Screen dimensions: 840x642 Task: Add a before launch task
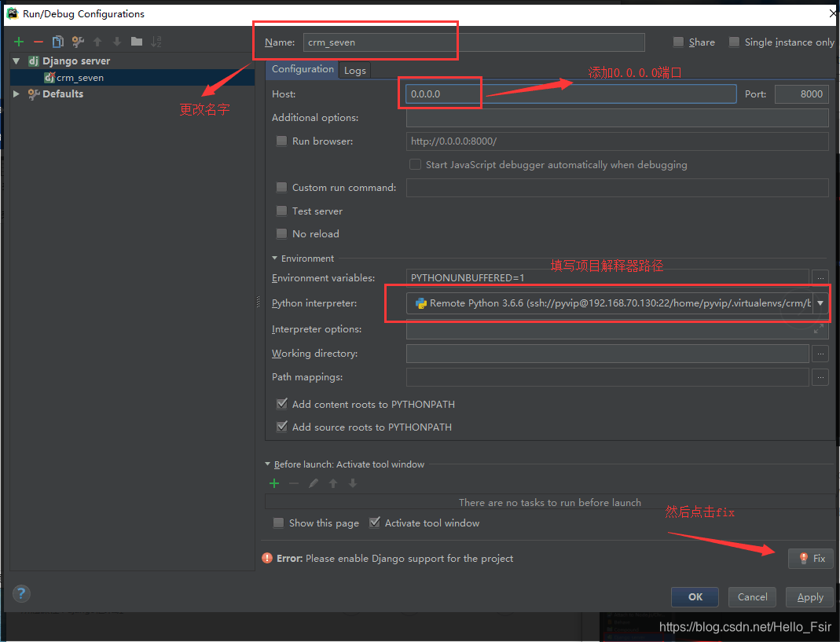pyautogui.click(x=274, y=483)
